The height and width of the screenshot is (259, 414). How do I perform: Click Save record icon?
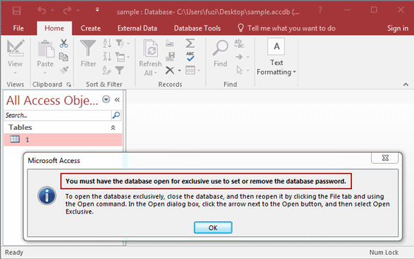170,57
